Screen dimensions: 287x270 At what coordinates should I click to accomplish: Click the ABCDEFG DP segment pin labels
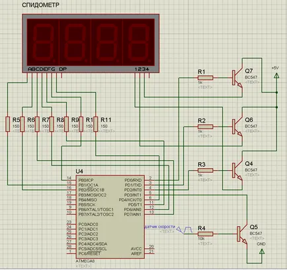click(47, 69)
